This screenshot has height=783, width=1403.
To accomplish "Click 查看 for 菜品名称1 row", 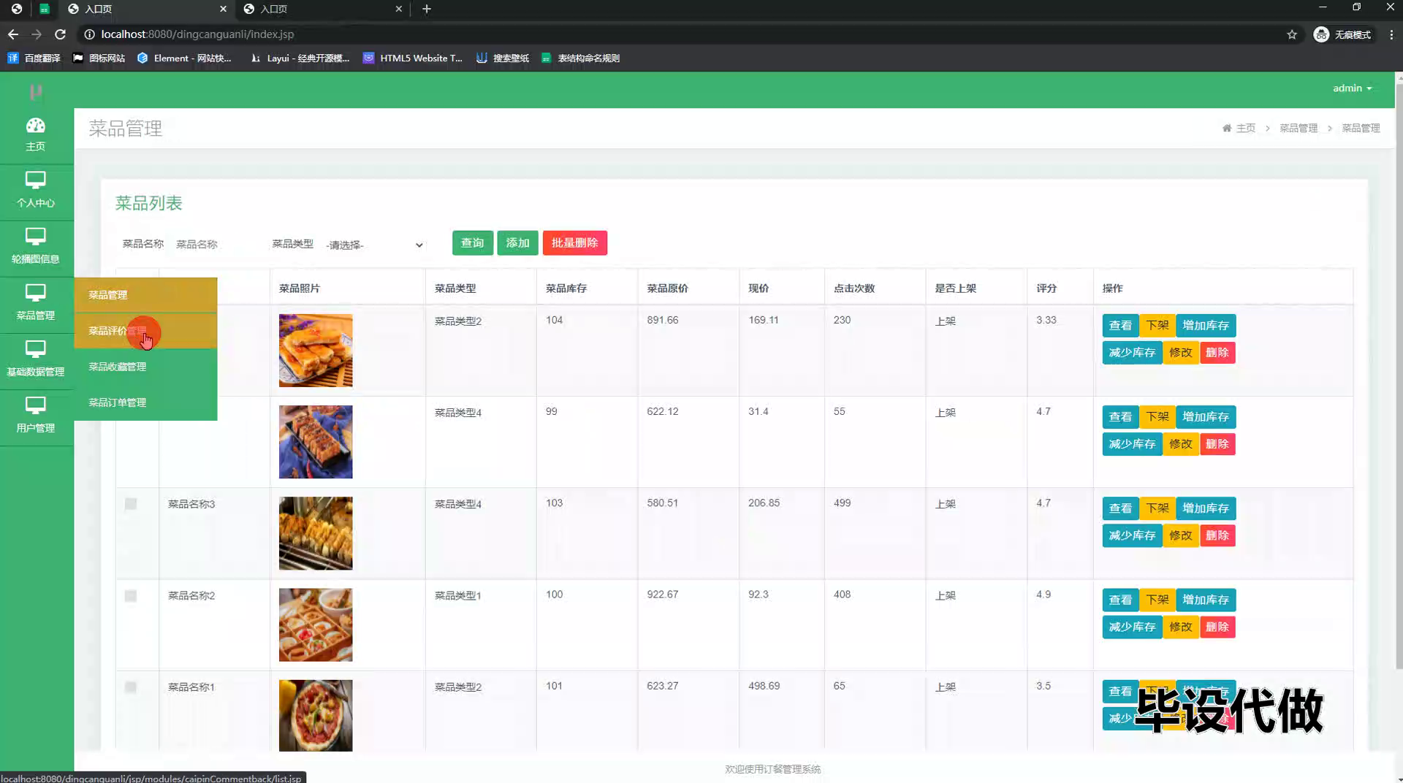I will pyautogui.click(x=1120, y=691).
